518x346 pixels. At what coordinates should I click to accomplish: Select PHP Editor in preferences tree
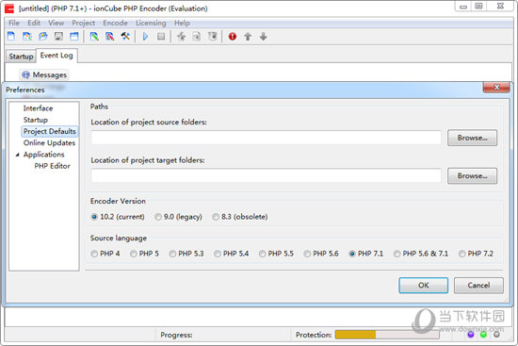point(52,166)
